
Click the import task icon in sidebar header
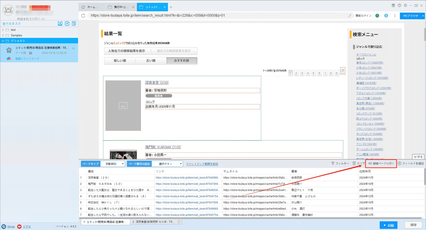coord(60,23)
